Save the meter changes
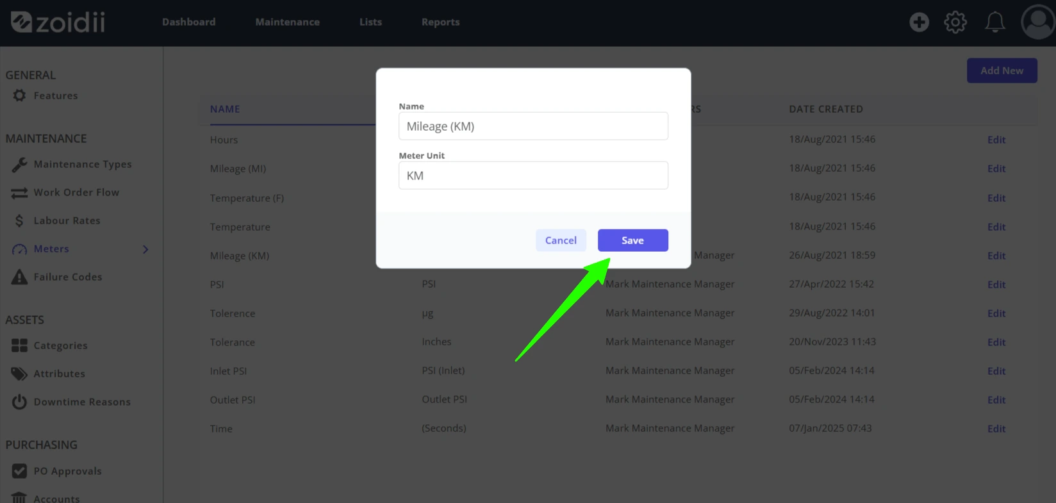1056x503 pixels. click(632, 240)
